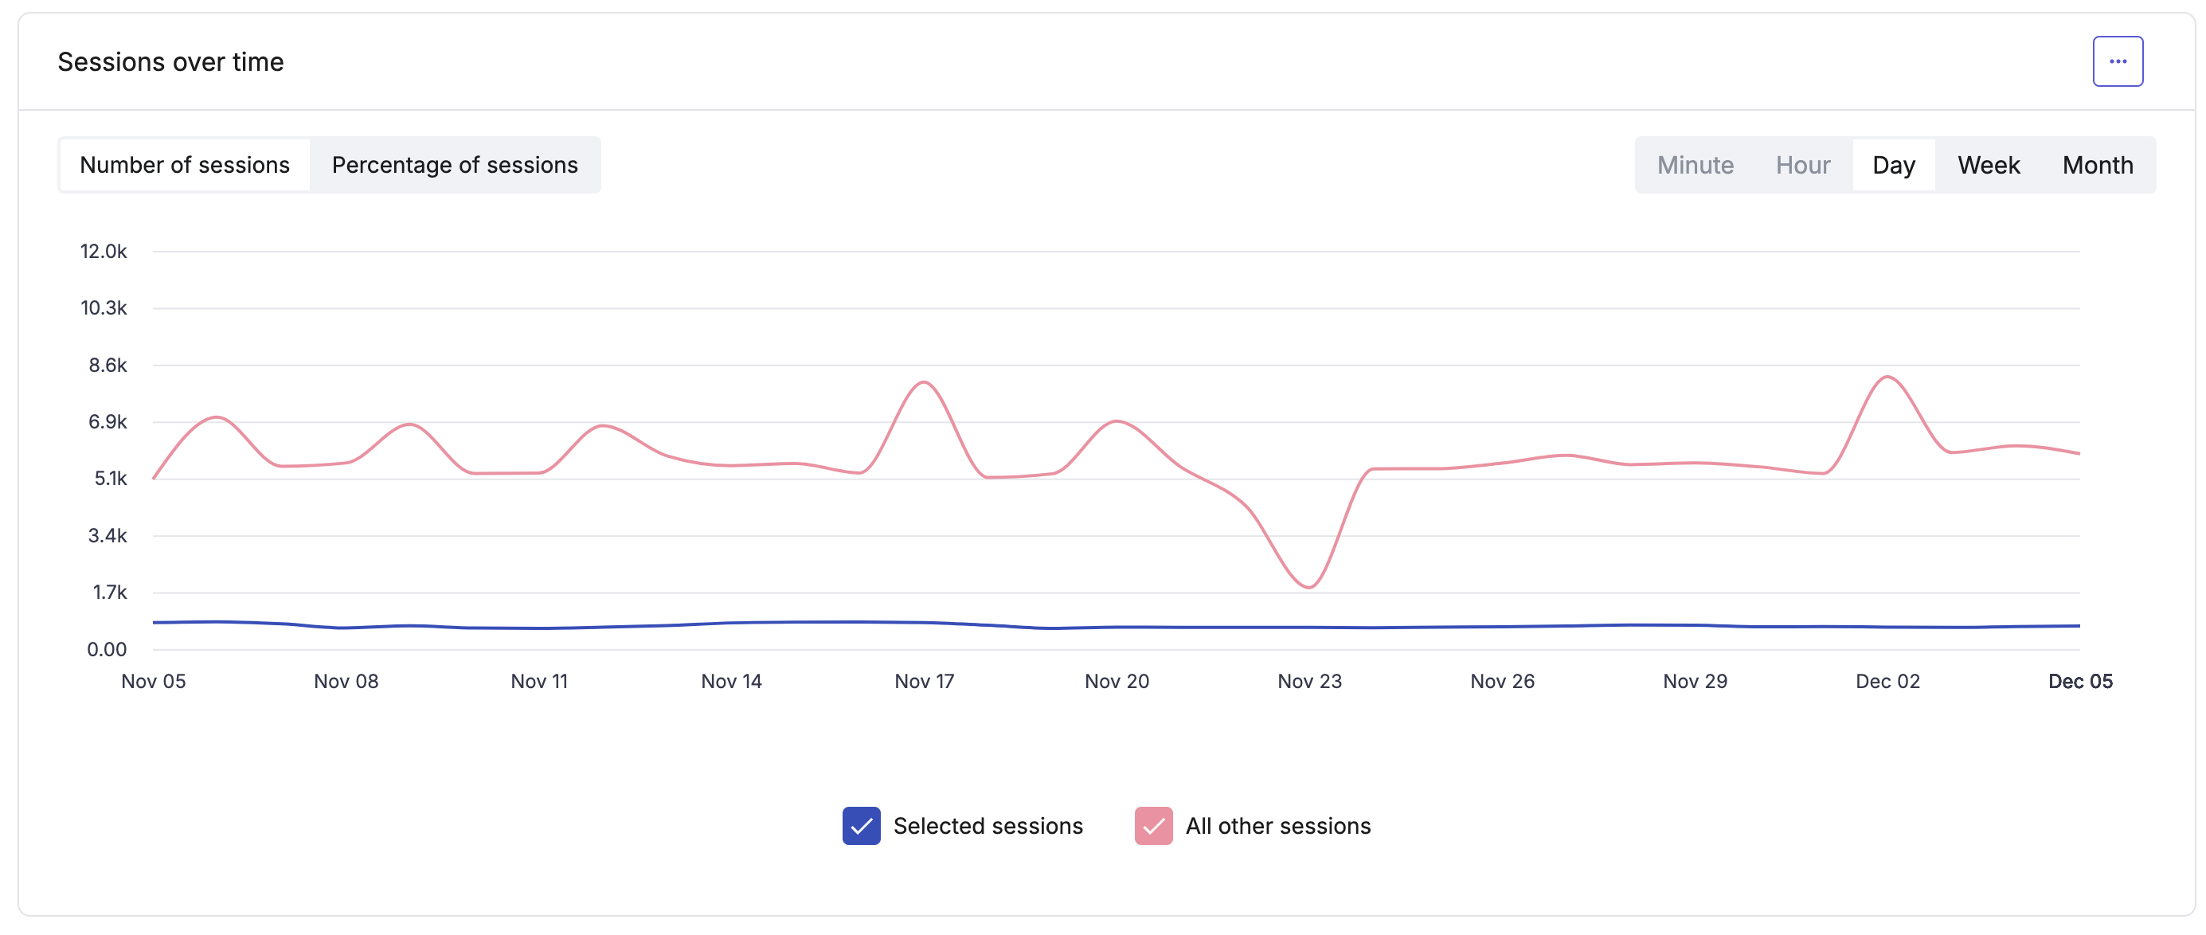Select the Number of sessions tab
Viewport: 2206px width, 935px height.
coord(184,164)
